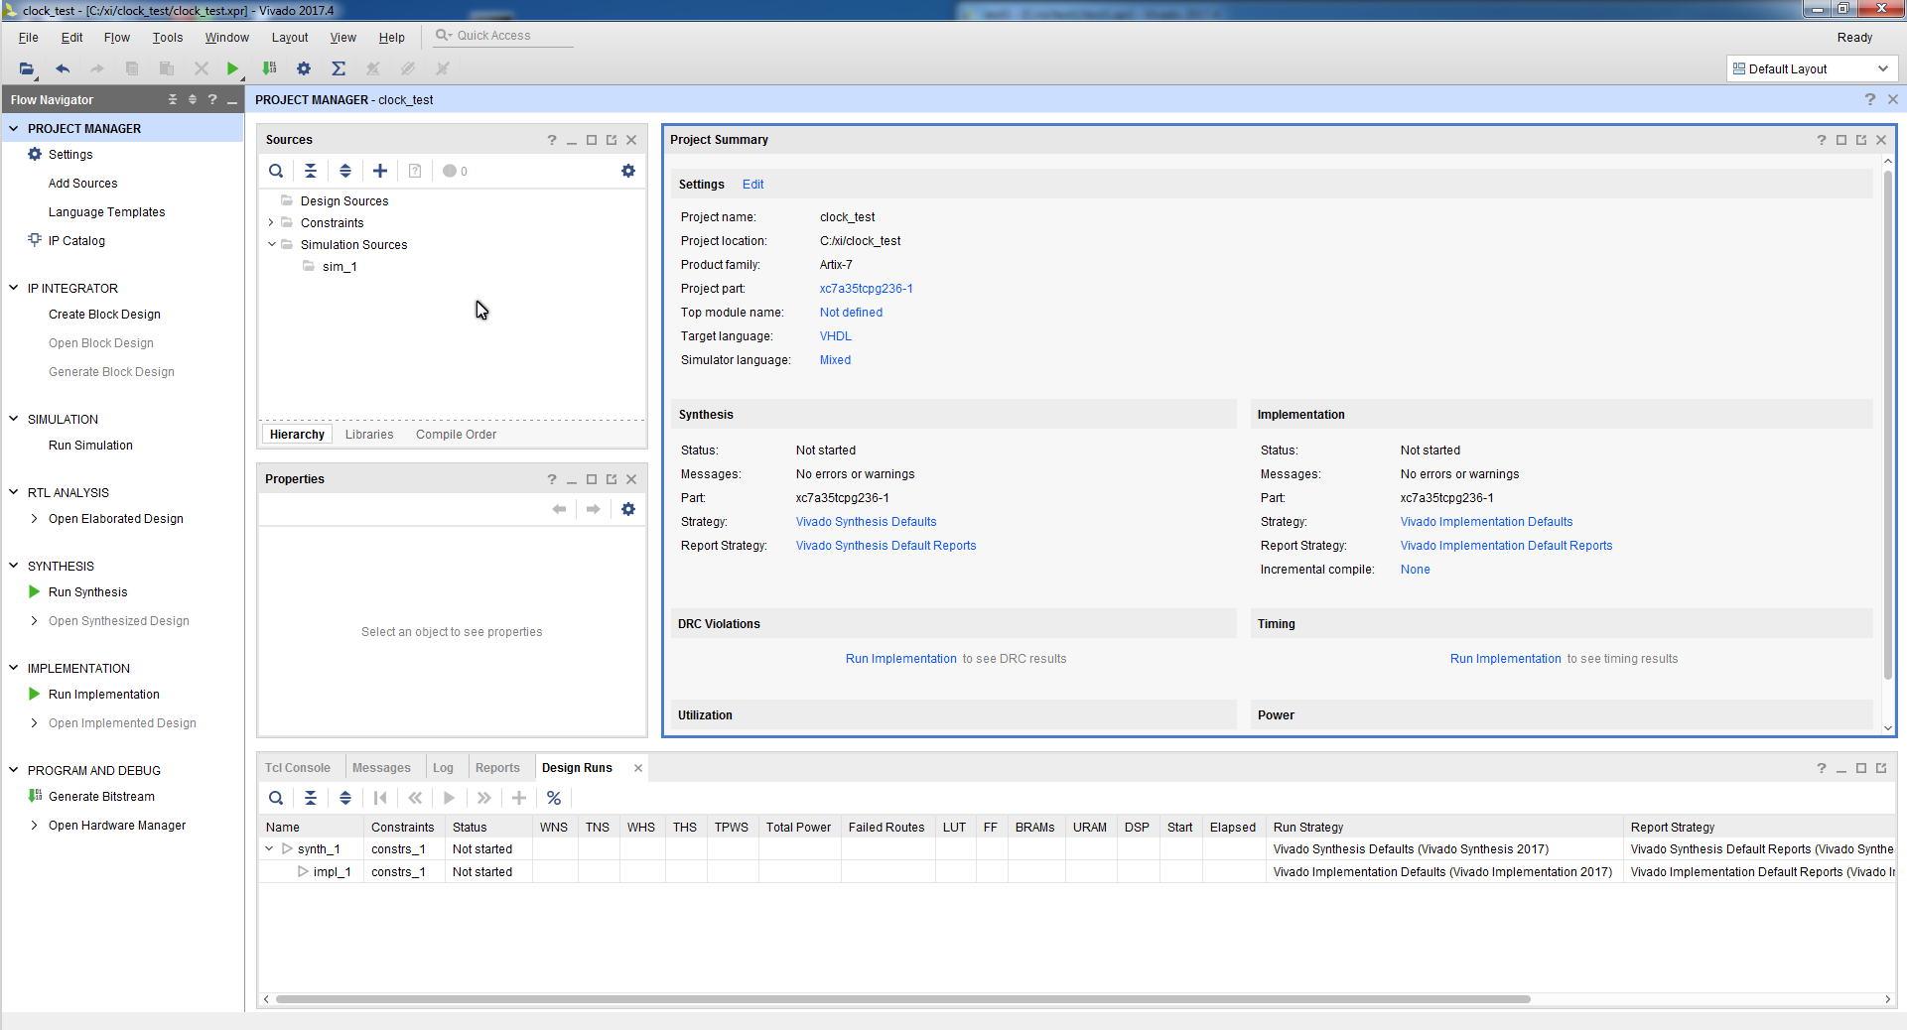The height and width of the screenshot is (1030, 1907).
Task: Switch to Libraries tab in Sources
Action: [x=369, y=435]
